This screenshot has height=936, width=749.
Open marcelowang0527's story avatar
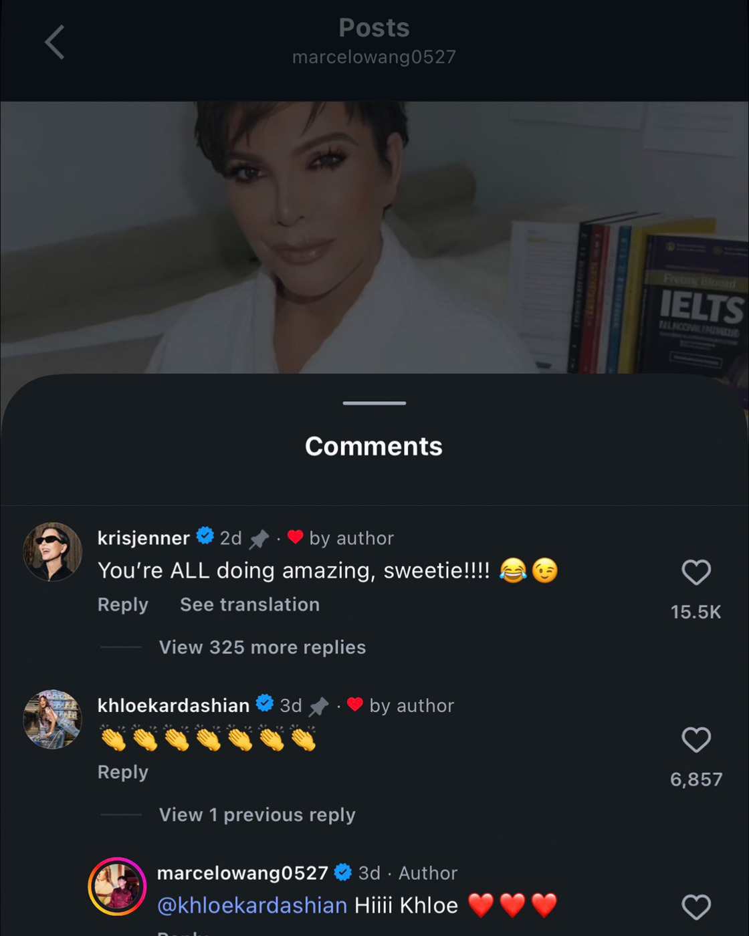pos(118,887)
